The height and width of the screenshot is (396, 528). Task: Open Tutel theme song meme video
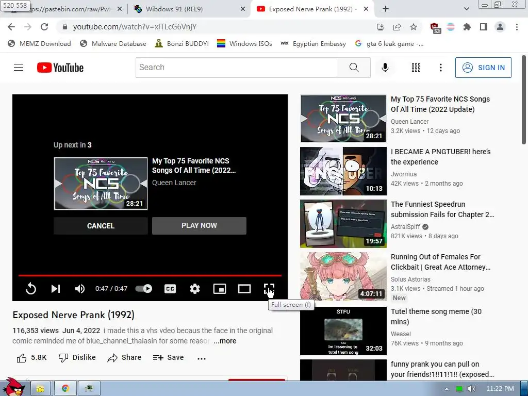point(343,331)
